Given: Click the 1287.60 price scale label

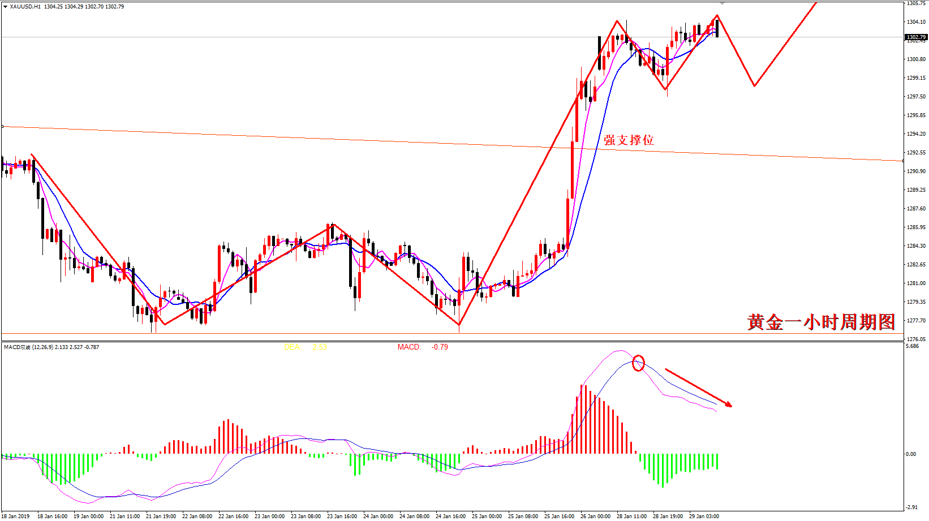Looking at the screenshot, I should (x=917, y=209).
